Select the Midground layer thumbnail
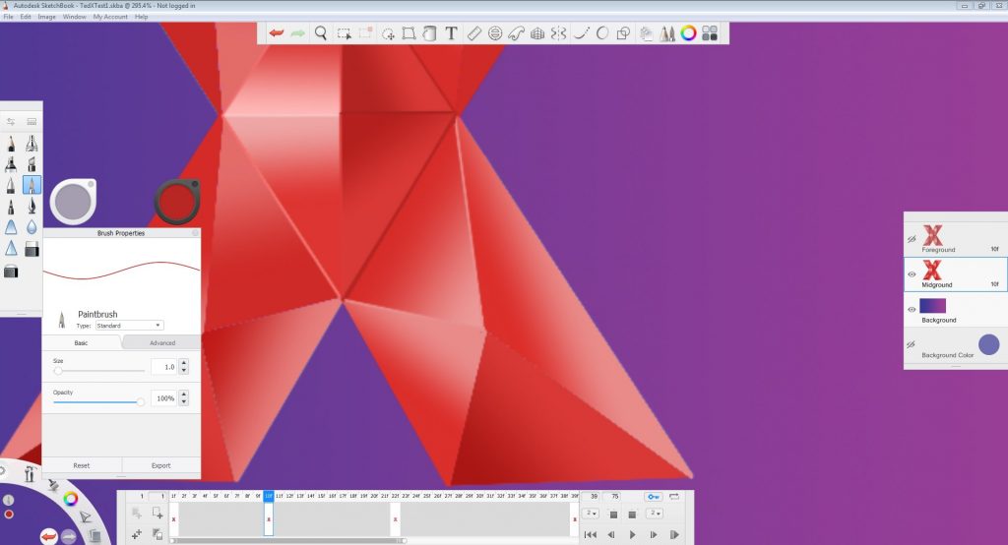The width and height of the screenshot is (1008, 545). coord(933,270)
